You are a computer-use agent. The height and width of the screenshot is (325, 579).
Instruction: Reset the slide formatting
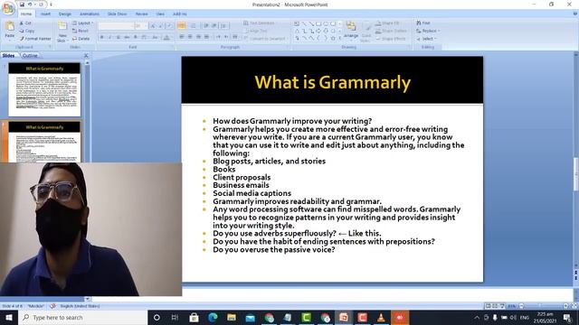tap(81, 31)
